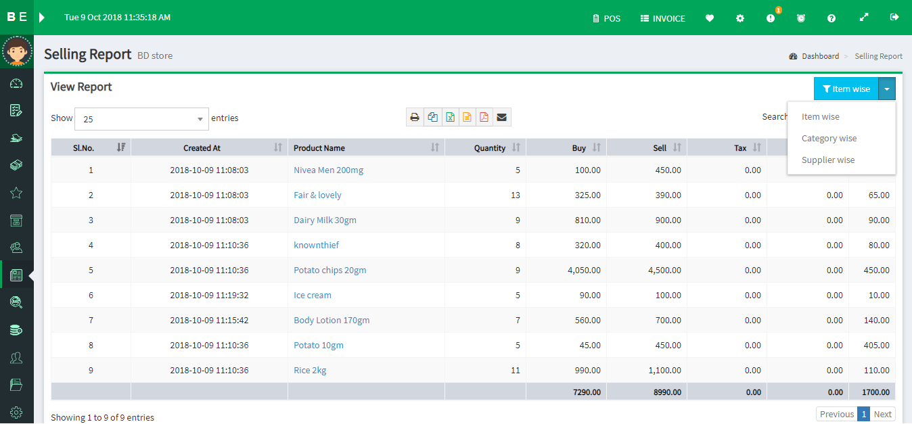This screenshot has width=912, height=424.
Task: Click the envelope icon to email report
Action: click(501, 117)
